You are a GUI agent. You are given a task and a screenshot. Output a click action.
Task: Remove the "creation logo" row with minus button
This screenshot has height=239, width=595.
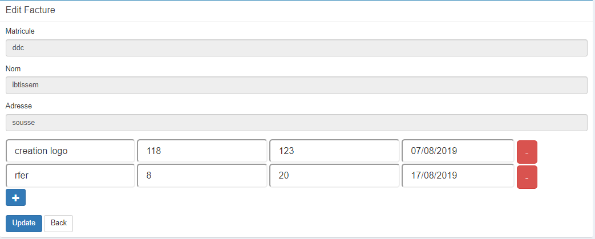(527, 152)
